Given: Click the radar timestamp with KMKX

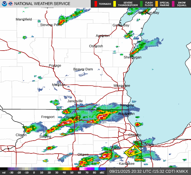Looking at the screenshot, I should click(149, 171).
